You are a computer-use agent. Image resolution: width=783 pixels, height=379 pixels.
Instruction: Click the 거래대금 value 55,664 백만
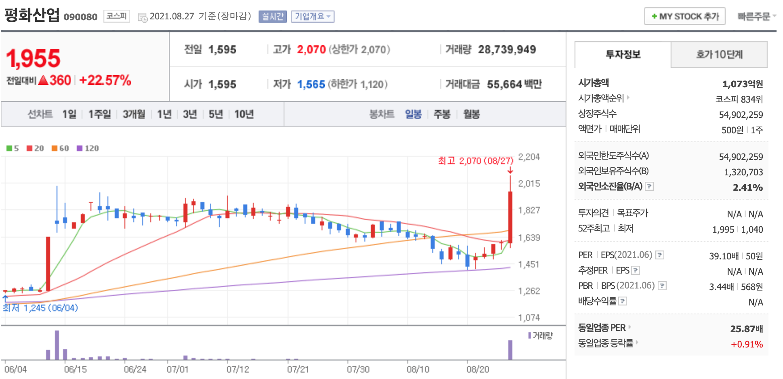(x=514, y=84)
